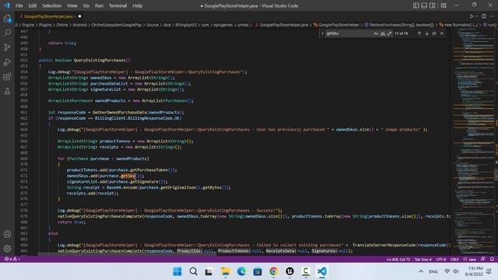This screenshot has width=498, height=280.
Task: Open Windows taskbar Search
Action: coord(193,271)
